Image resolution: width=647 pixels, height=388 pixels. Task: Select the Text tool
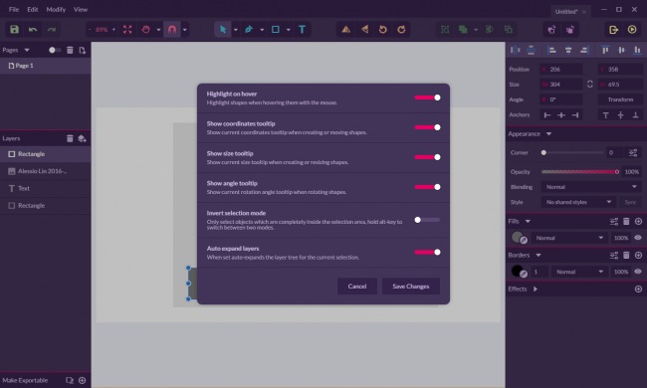tap(302, 29)
